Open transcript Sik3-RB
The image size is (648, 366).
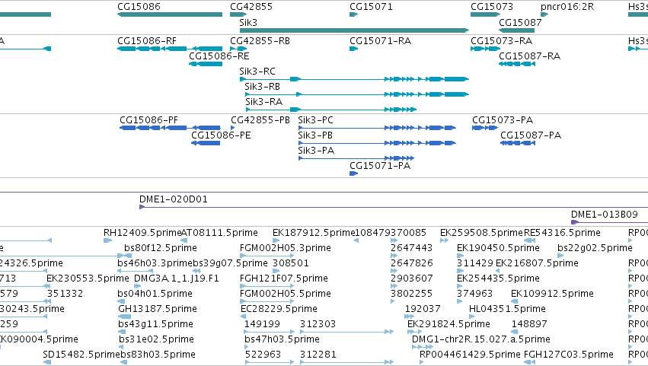tap(263, 87)
